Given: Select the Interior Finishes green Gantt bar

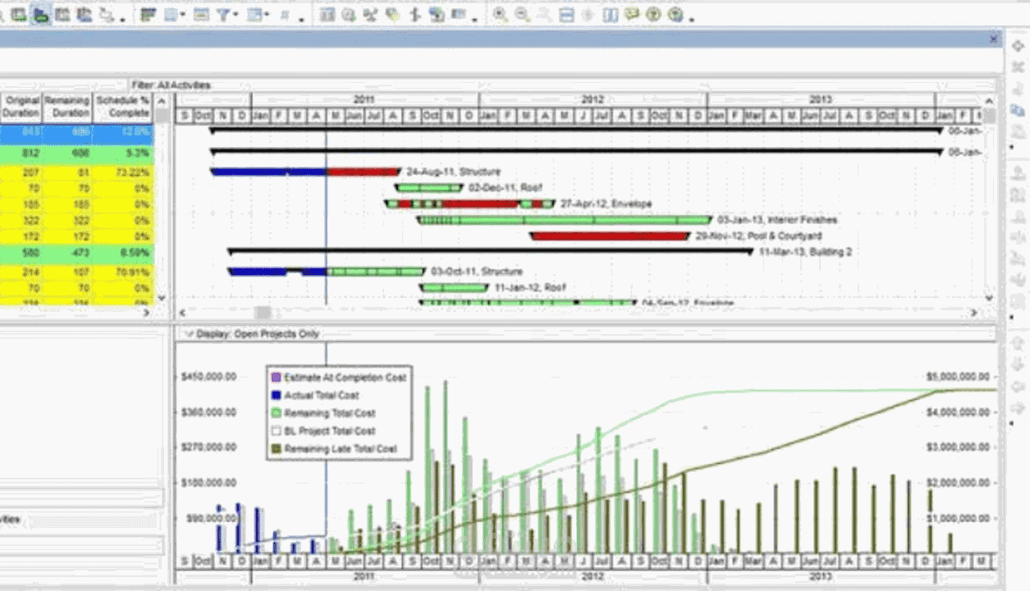Looking at the screenshot, I should [x=565, y=220].
